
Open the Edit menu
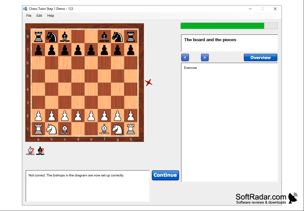[39, 16]
